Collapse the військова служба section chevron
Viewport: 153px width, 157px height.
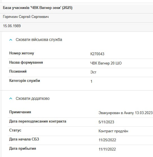11,40
